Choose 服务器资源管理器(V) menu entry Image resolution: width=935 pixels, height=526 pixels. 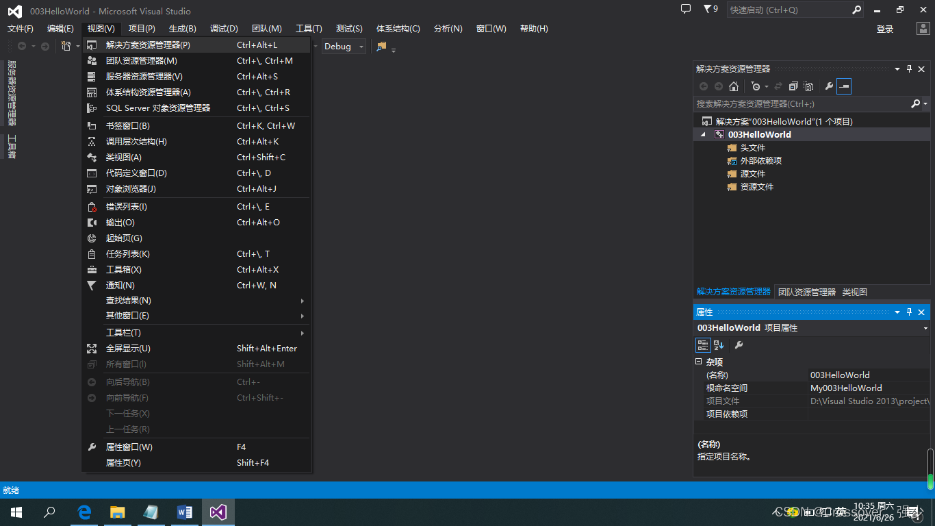(196, 76)
